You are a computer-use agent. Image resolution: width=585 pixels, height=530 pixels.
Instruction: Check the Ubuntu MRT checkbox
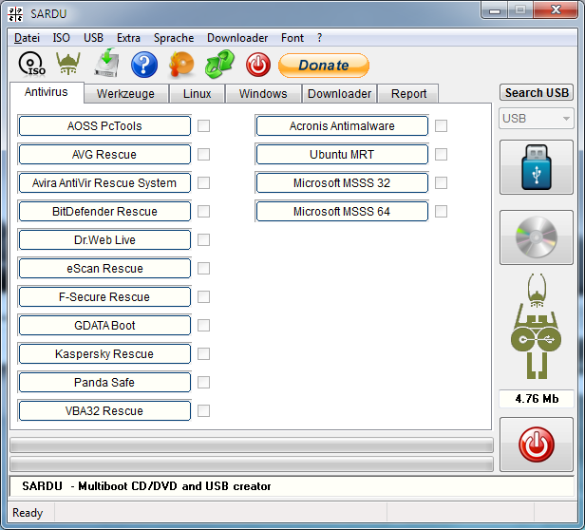pyautogui.click(x=441, y=154)
